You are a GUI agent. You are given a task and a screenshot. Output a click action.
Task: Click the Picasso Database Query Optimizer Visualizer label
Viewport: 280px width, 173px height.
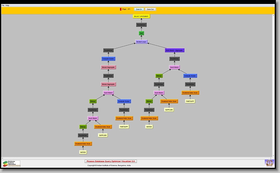111,161
